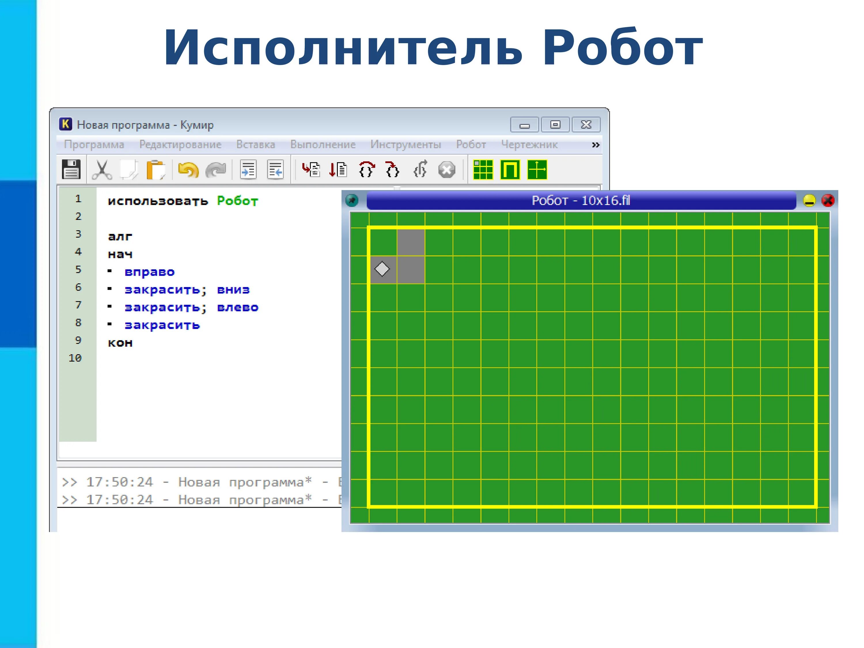
Task: Open the Robot field grid icon
Action: (483, 170)
